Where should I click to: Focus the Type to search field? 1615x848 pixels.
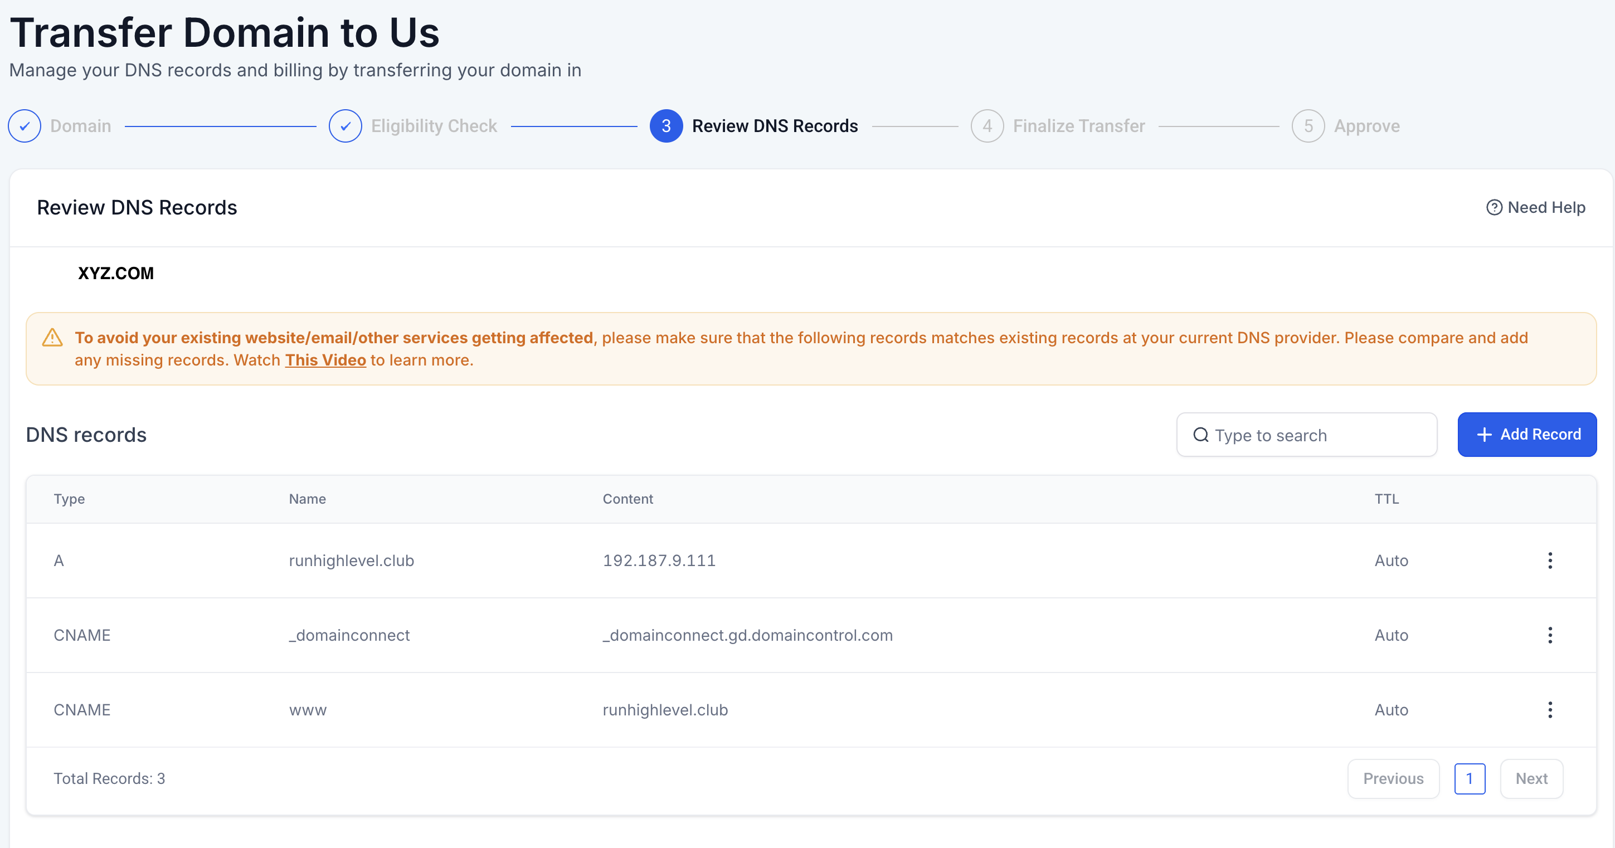click(1316, 435)
